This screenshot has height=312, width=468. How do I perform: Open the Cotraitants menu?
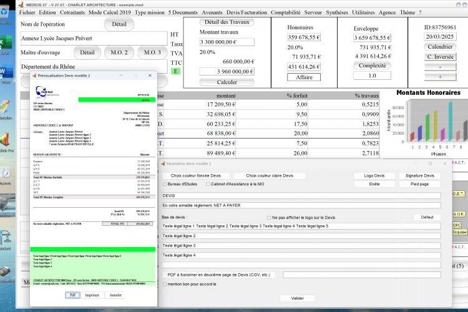tap(72, 12)
